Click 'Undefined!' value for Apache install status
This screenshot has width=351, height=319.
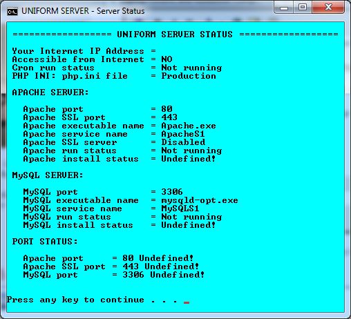pos(189,159)
